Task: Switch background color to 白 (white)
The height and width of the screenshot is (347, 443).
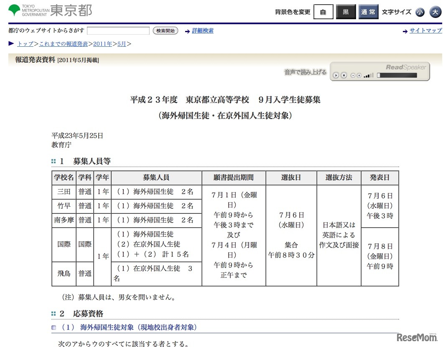Action: click(x=323, y=12)
